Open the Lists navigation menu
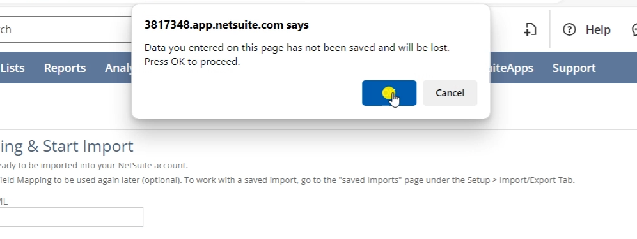 coord(12,68)
